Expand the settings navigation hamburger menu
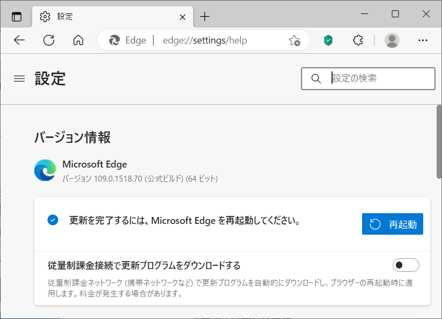 coord(19,78)
